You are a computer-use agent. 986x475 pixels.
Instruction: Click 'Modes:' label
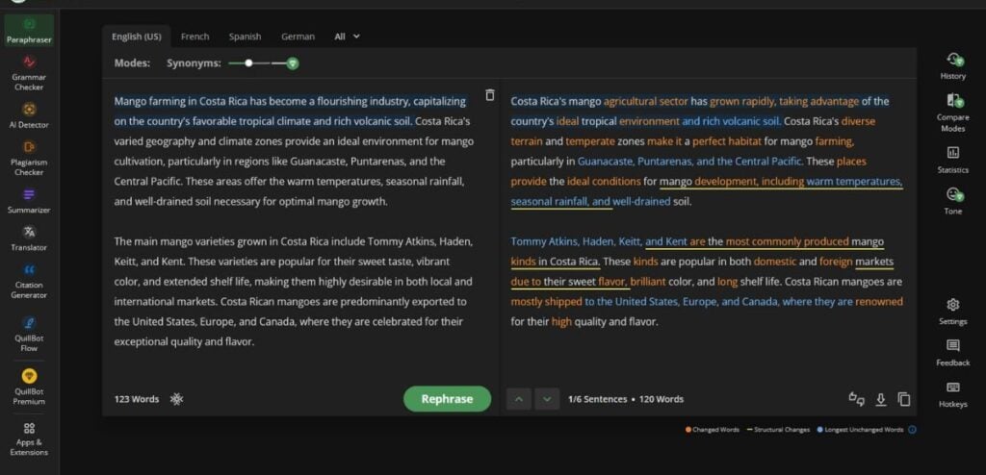click(x=132, y=62)
